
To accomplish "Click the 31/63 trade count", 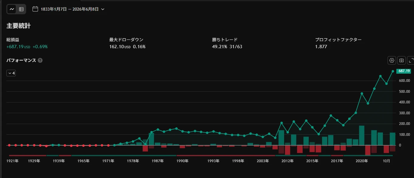I will [236, 47].
